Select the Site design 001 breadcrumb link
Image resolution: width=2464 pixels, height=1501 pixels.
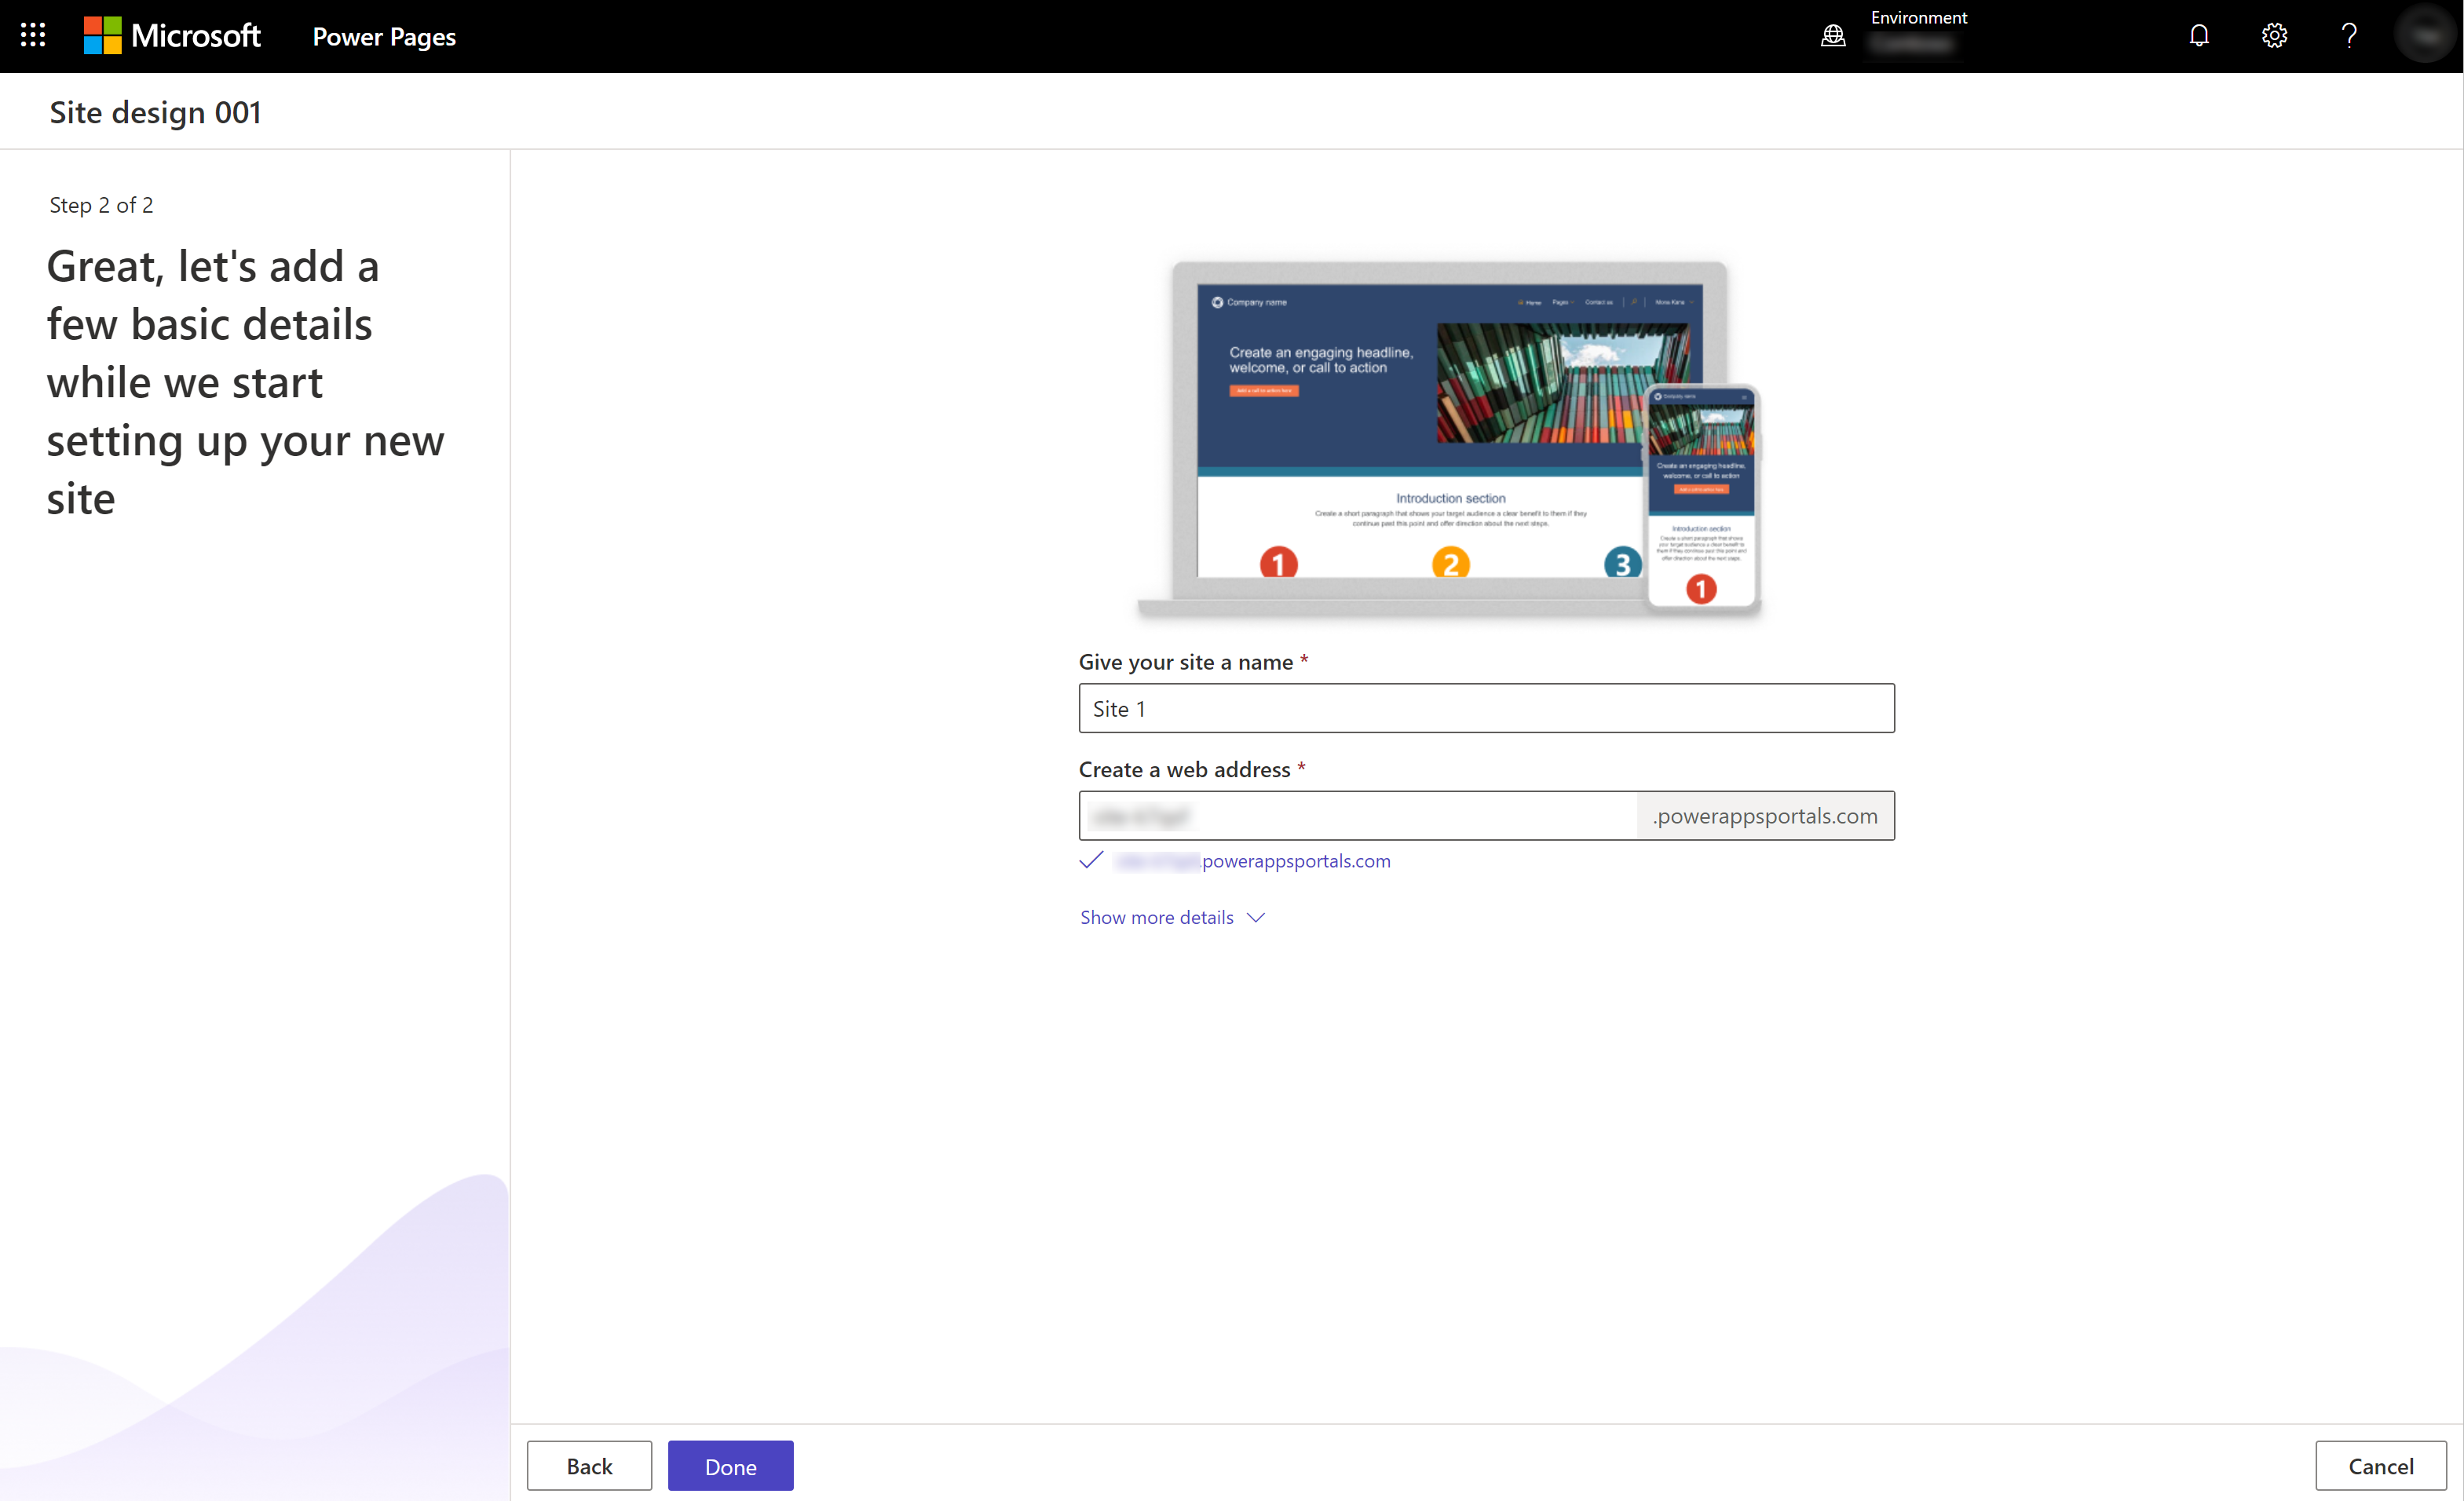pyautogui.click(x=156, y=111)
